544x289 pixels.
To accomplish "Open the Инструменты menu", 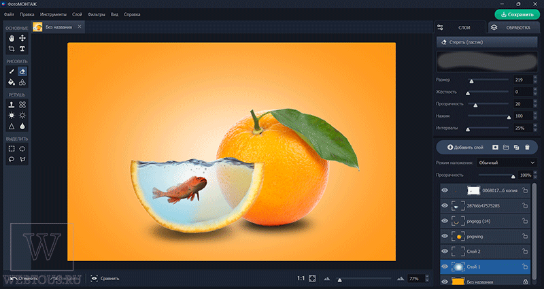I will pyautogui.click(x=53, y=14).
